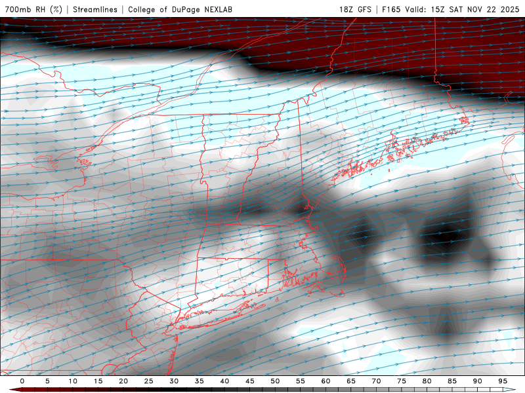Viewport: 525px width, 393px height.
Task: Select the "90" color bar value
Action: pyautogui.click(x=477, y=381)
